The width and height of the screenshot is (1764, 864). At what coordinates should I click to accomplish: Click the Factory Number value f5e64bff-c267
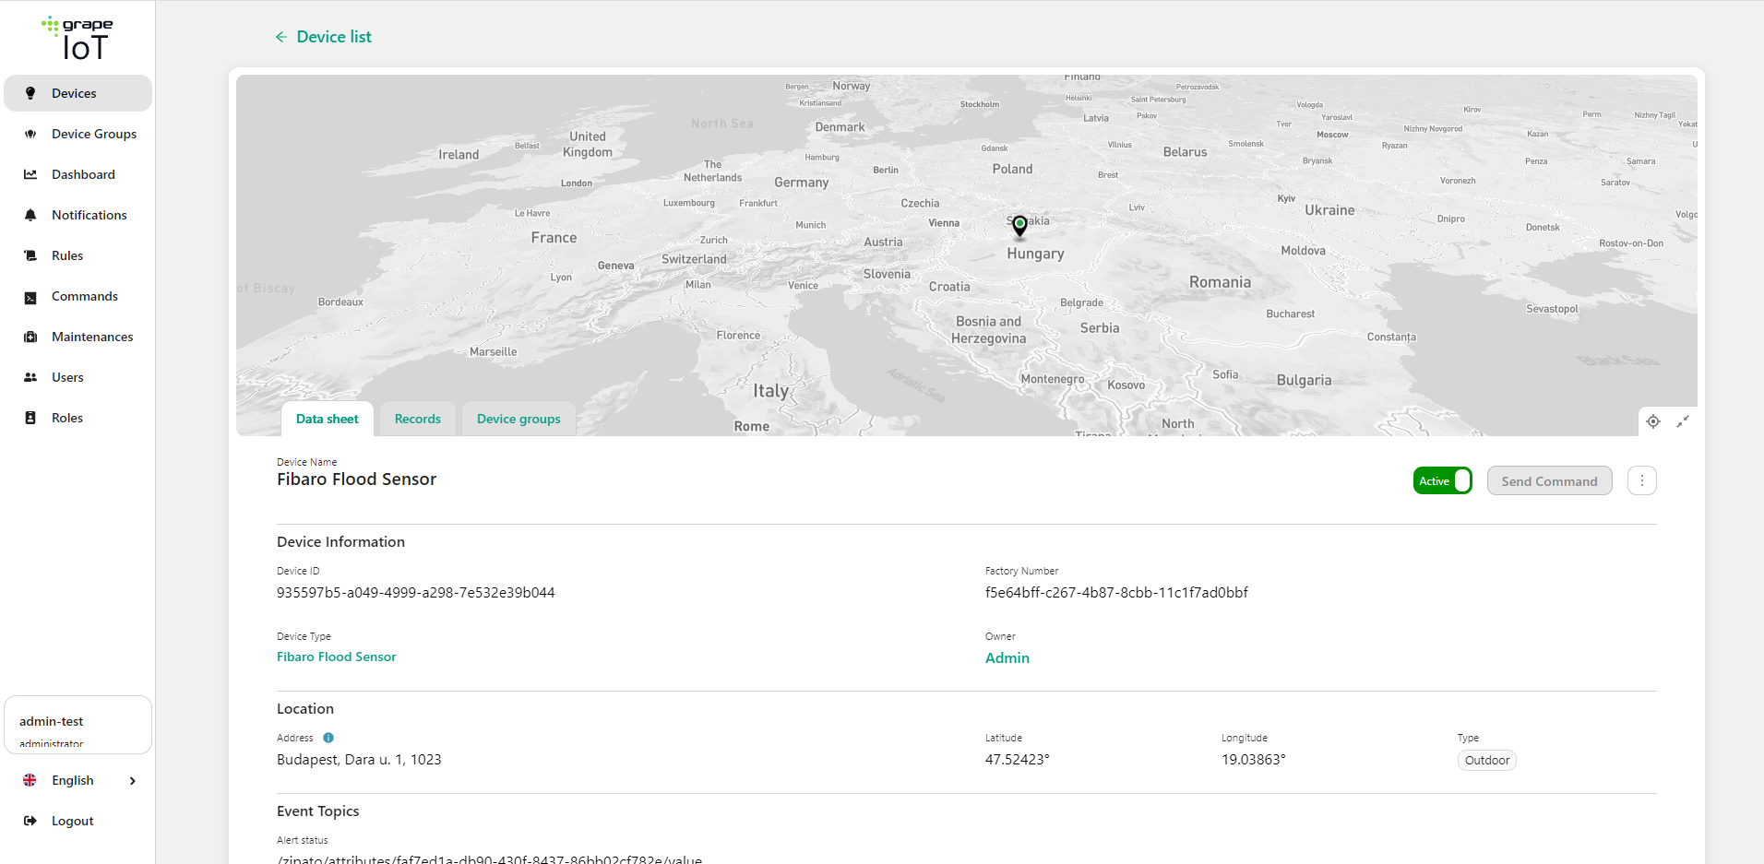1116,592
